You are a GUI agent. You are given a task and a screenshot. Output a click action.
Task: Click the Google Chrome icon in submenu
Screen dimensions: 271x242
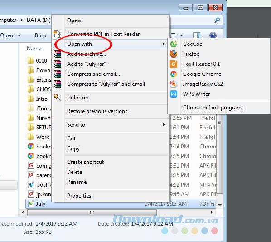pos(174,74)
